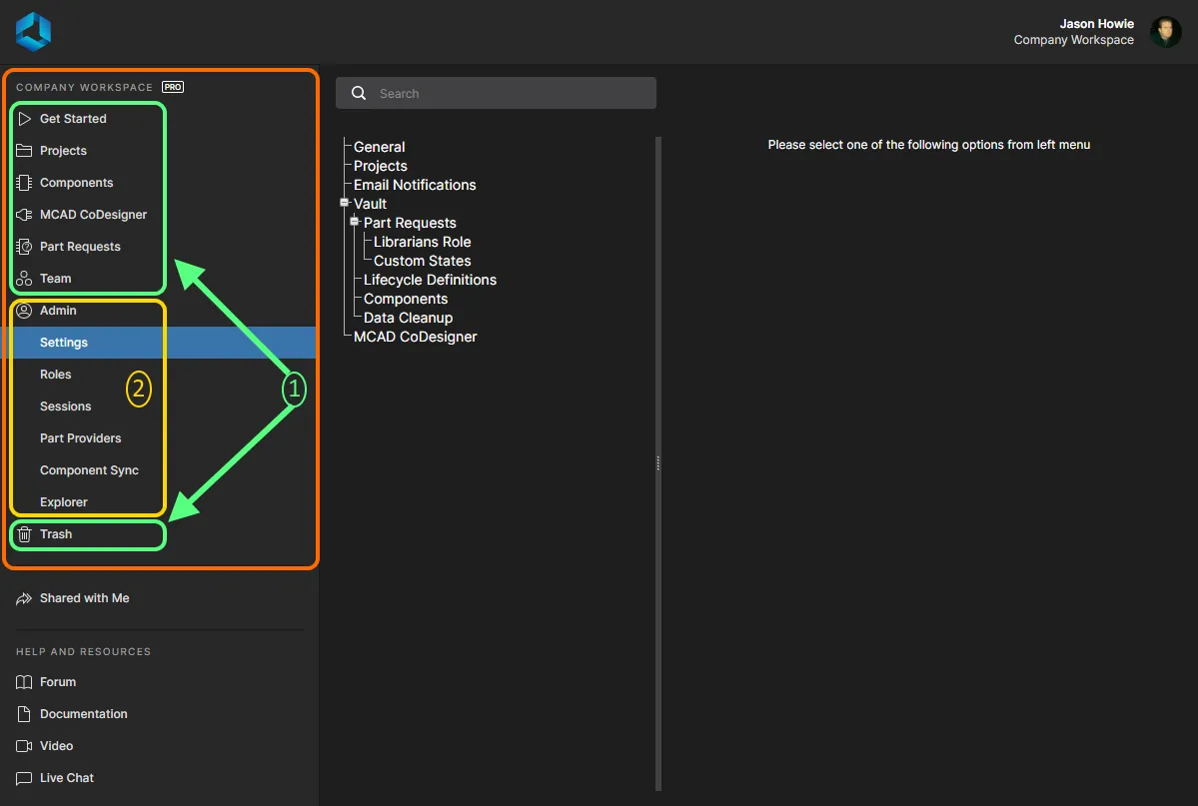
Task: Select Lifecycle Definitions tree item
Action: (430, 280)
